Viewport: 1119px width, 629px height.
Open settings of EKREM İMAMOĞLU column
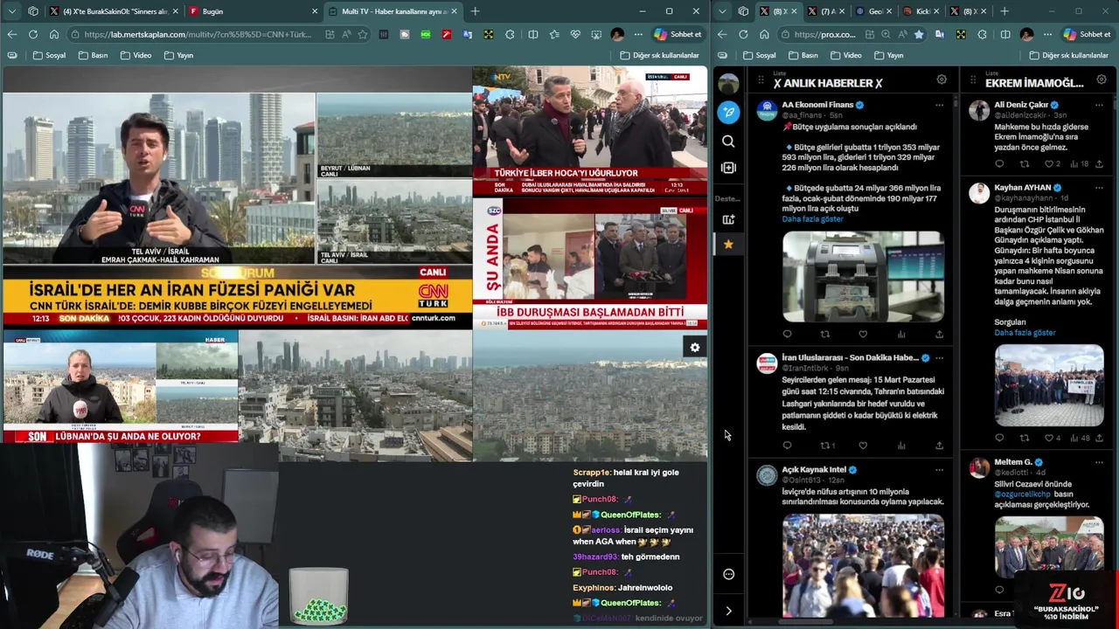(1102, 79)
